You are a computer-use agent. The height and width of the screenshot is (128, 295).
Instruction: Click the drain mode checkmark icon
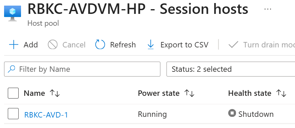233,45
